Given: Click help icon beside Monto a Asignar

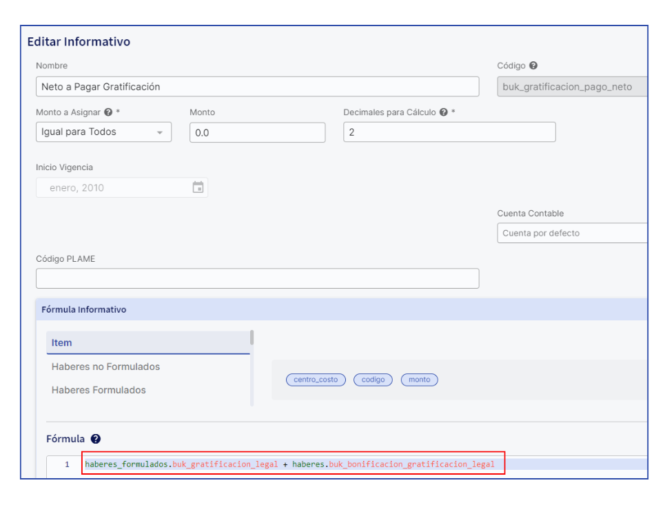Looking at the screenshot, I should click(108, 112).
